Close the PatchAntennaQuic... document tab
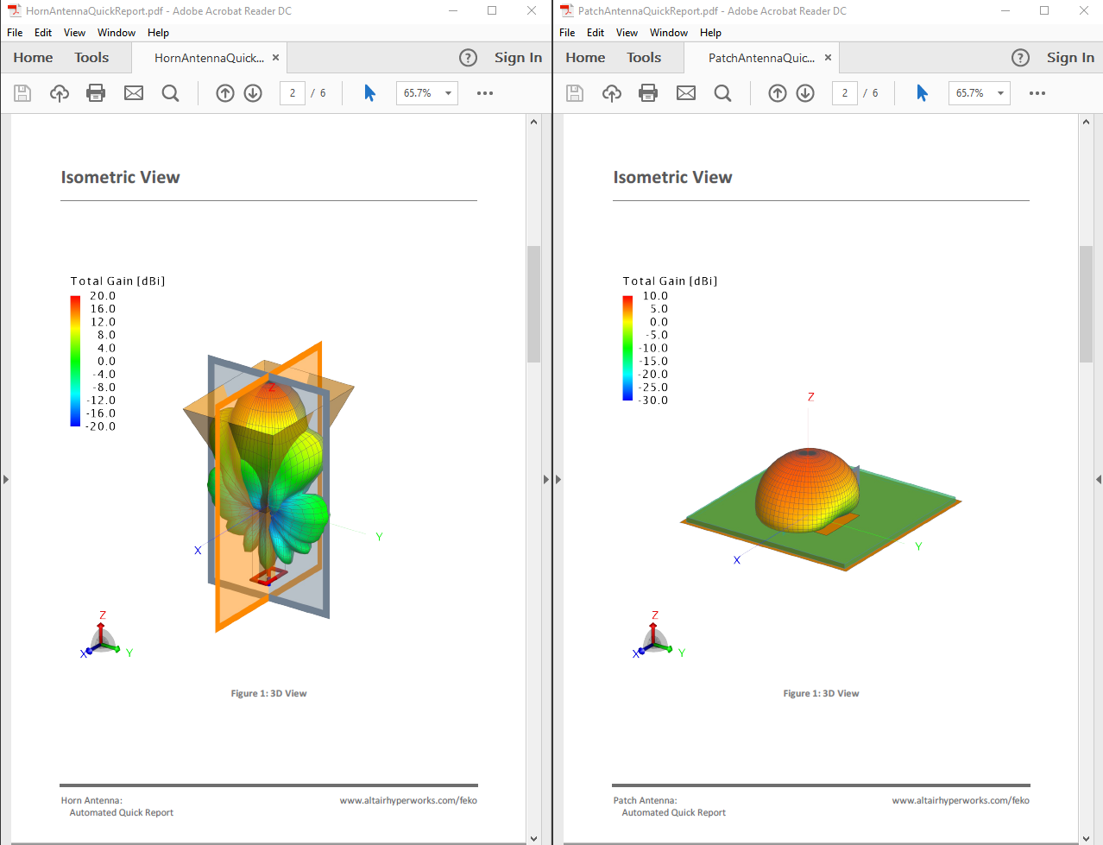This screenshot has height=845, width=1103. (828, 58)
